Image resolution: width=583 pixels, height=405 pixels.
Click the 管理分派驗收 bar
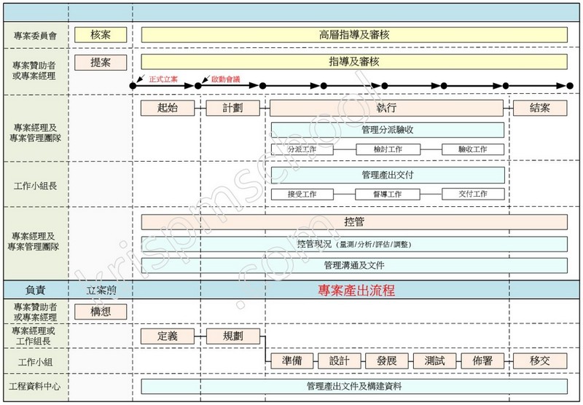pos(387,130)
